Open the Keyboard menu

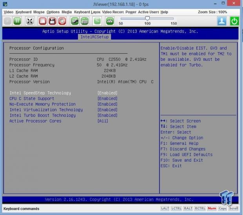(x=24, y=12)
